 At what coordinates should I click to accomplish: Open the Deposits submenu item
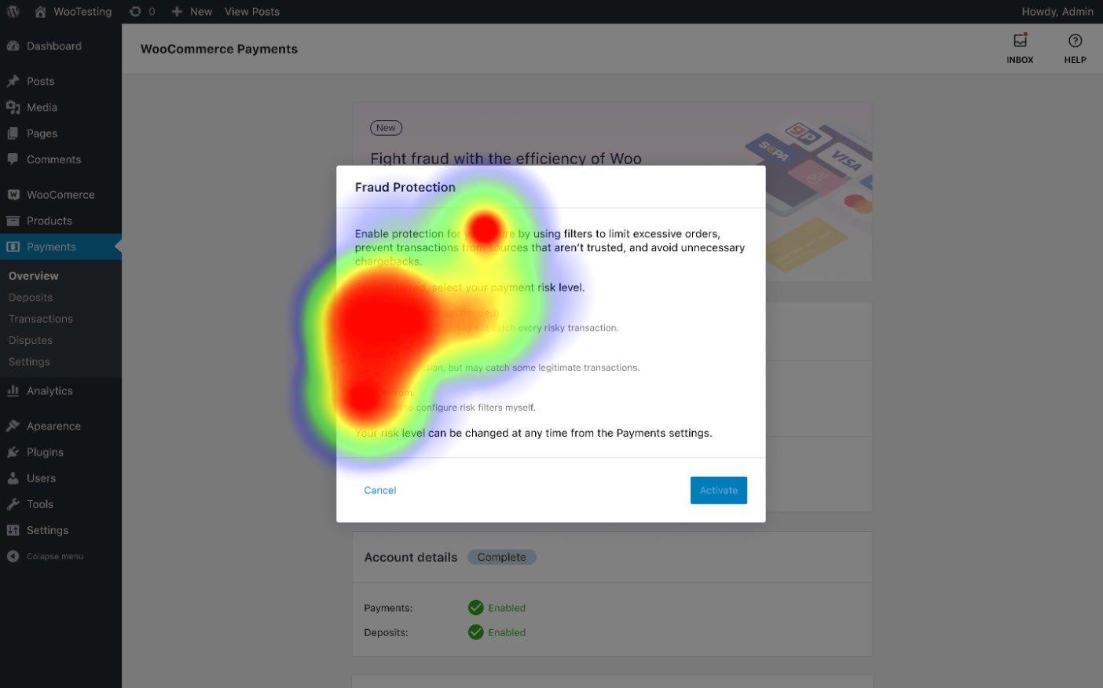coord(31,298)
